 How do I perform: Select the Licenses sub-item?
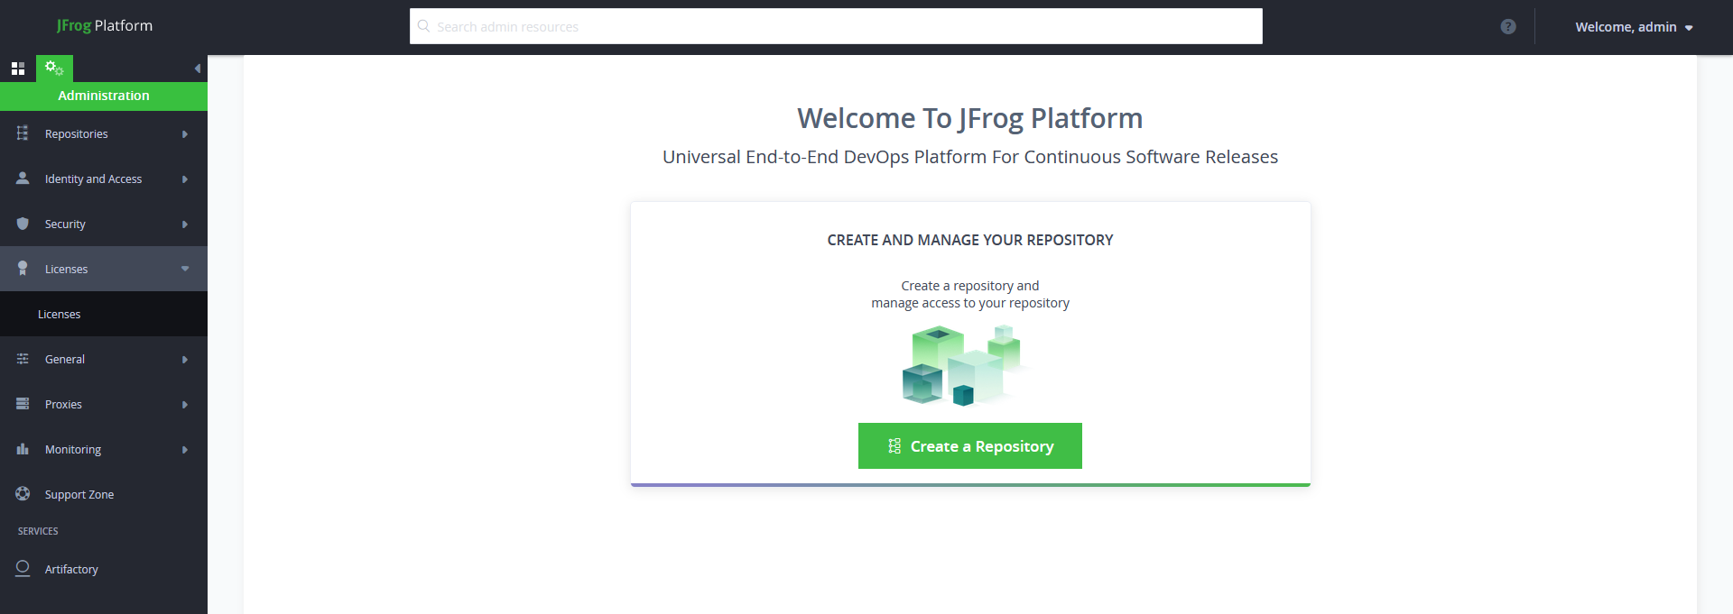tap(104, 314)
